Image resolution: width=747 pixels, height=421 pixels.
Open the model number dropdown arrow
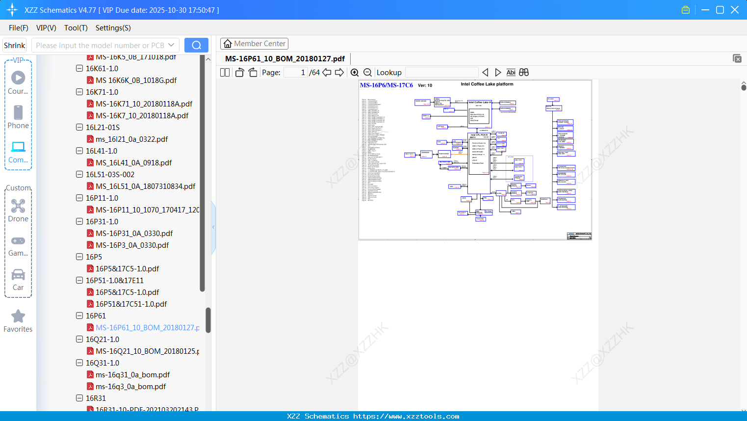pos(171,45)
